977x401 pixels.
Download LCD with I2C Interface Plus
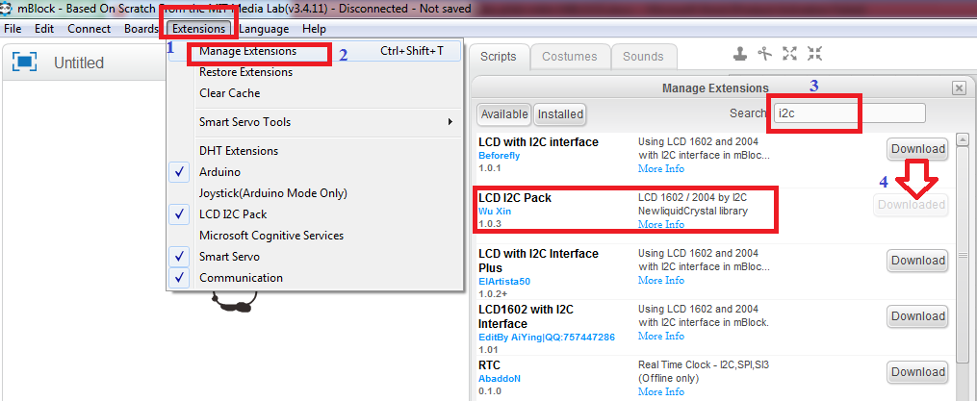coord(918,261)
